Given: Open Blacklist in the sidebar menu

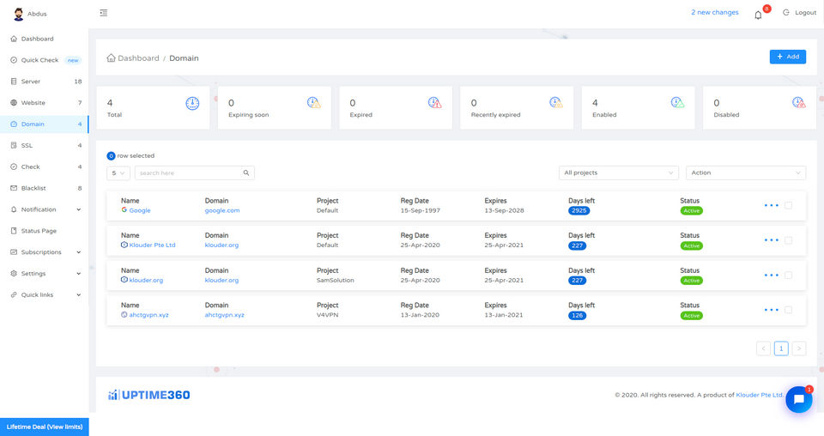Looking at the screenshot, I should coord(33,188).
